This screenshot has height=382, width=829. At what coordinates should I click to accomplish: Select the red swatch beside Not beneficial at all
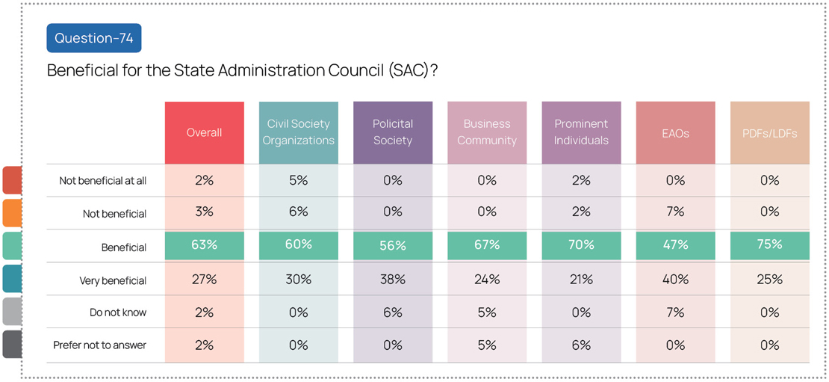(12, 180)
